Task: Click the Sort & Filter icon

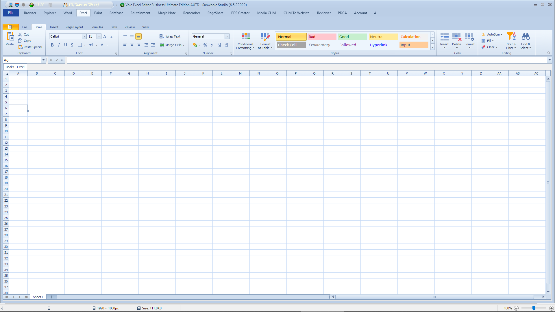Action: point(511,41)
